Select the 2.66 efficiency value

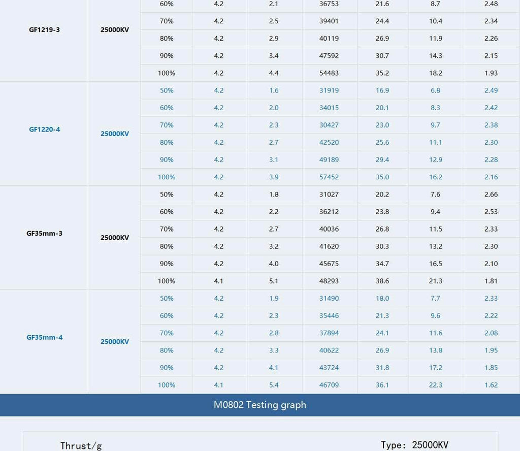[x=491, y=195]
